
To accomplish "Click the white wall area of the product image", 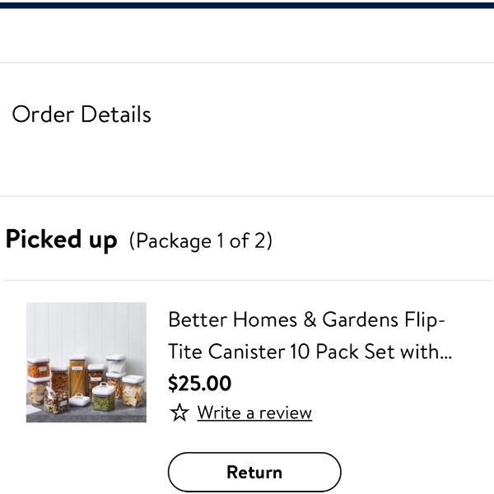I will pyautogui.click(x=86, y=326).
